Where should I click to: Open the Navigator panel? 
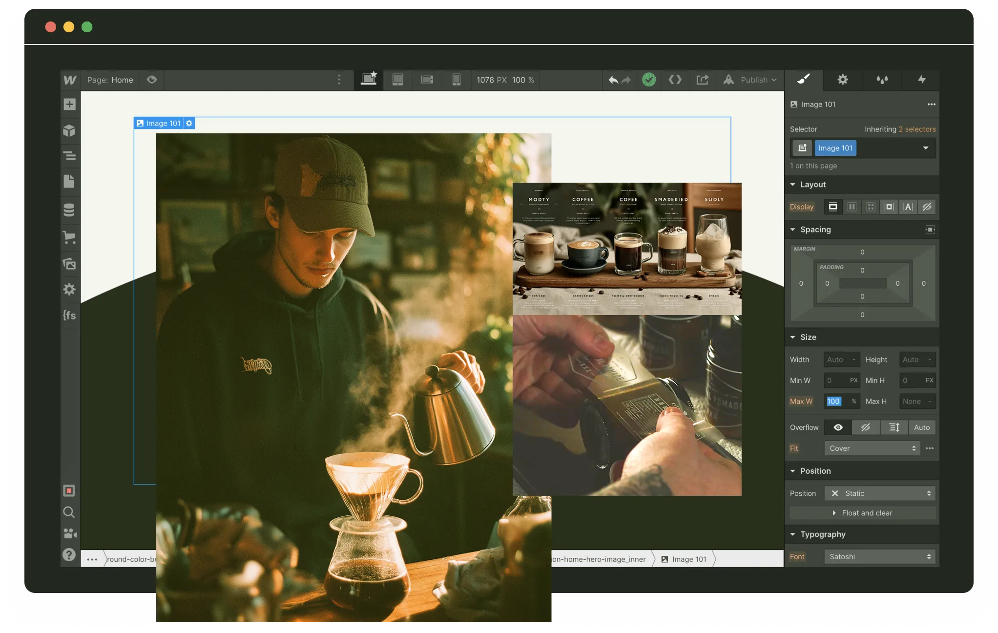tap(69, 156)
